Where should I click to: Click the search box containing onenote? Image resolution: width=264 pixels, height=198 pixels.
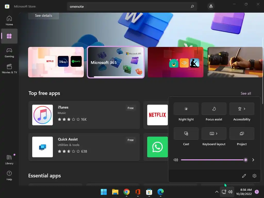click(132, 6)
